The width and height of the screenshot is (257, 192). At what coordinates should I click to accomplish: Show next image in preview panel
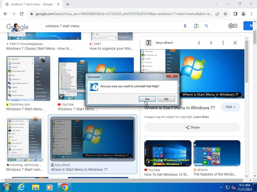[211, 43]
